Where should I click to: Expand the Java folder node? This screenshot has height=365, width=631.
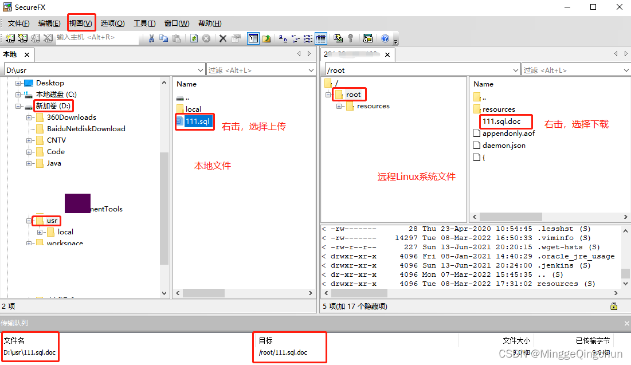click(x=29, y=163)
